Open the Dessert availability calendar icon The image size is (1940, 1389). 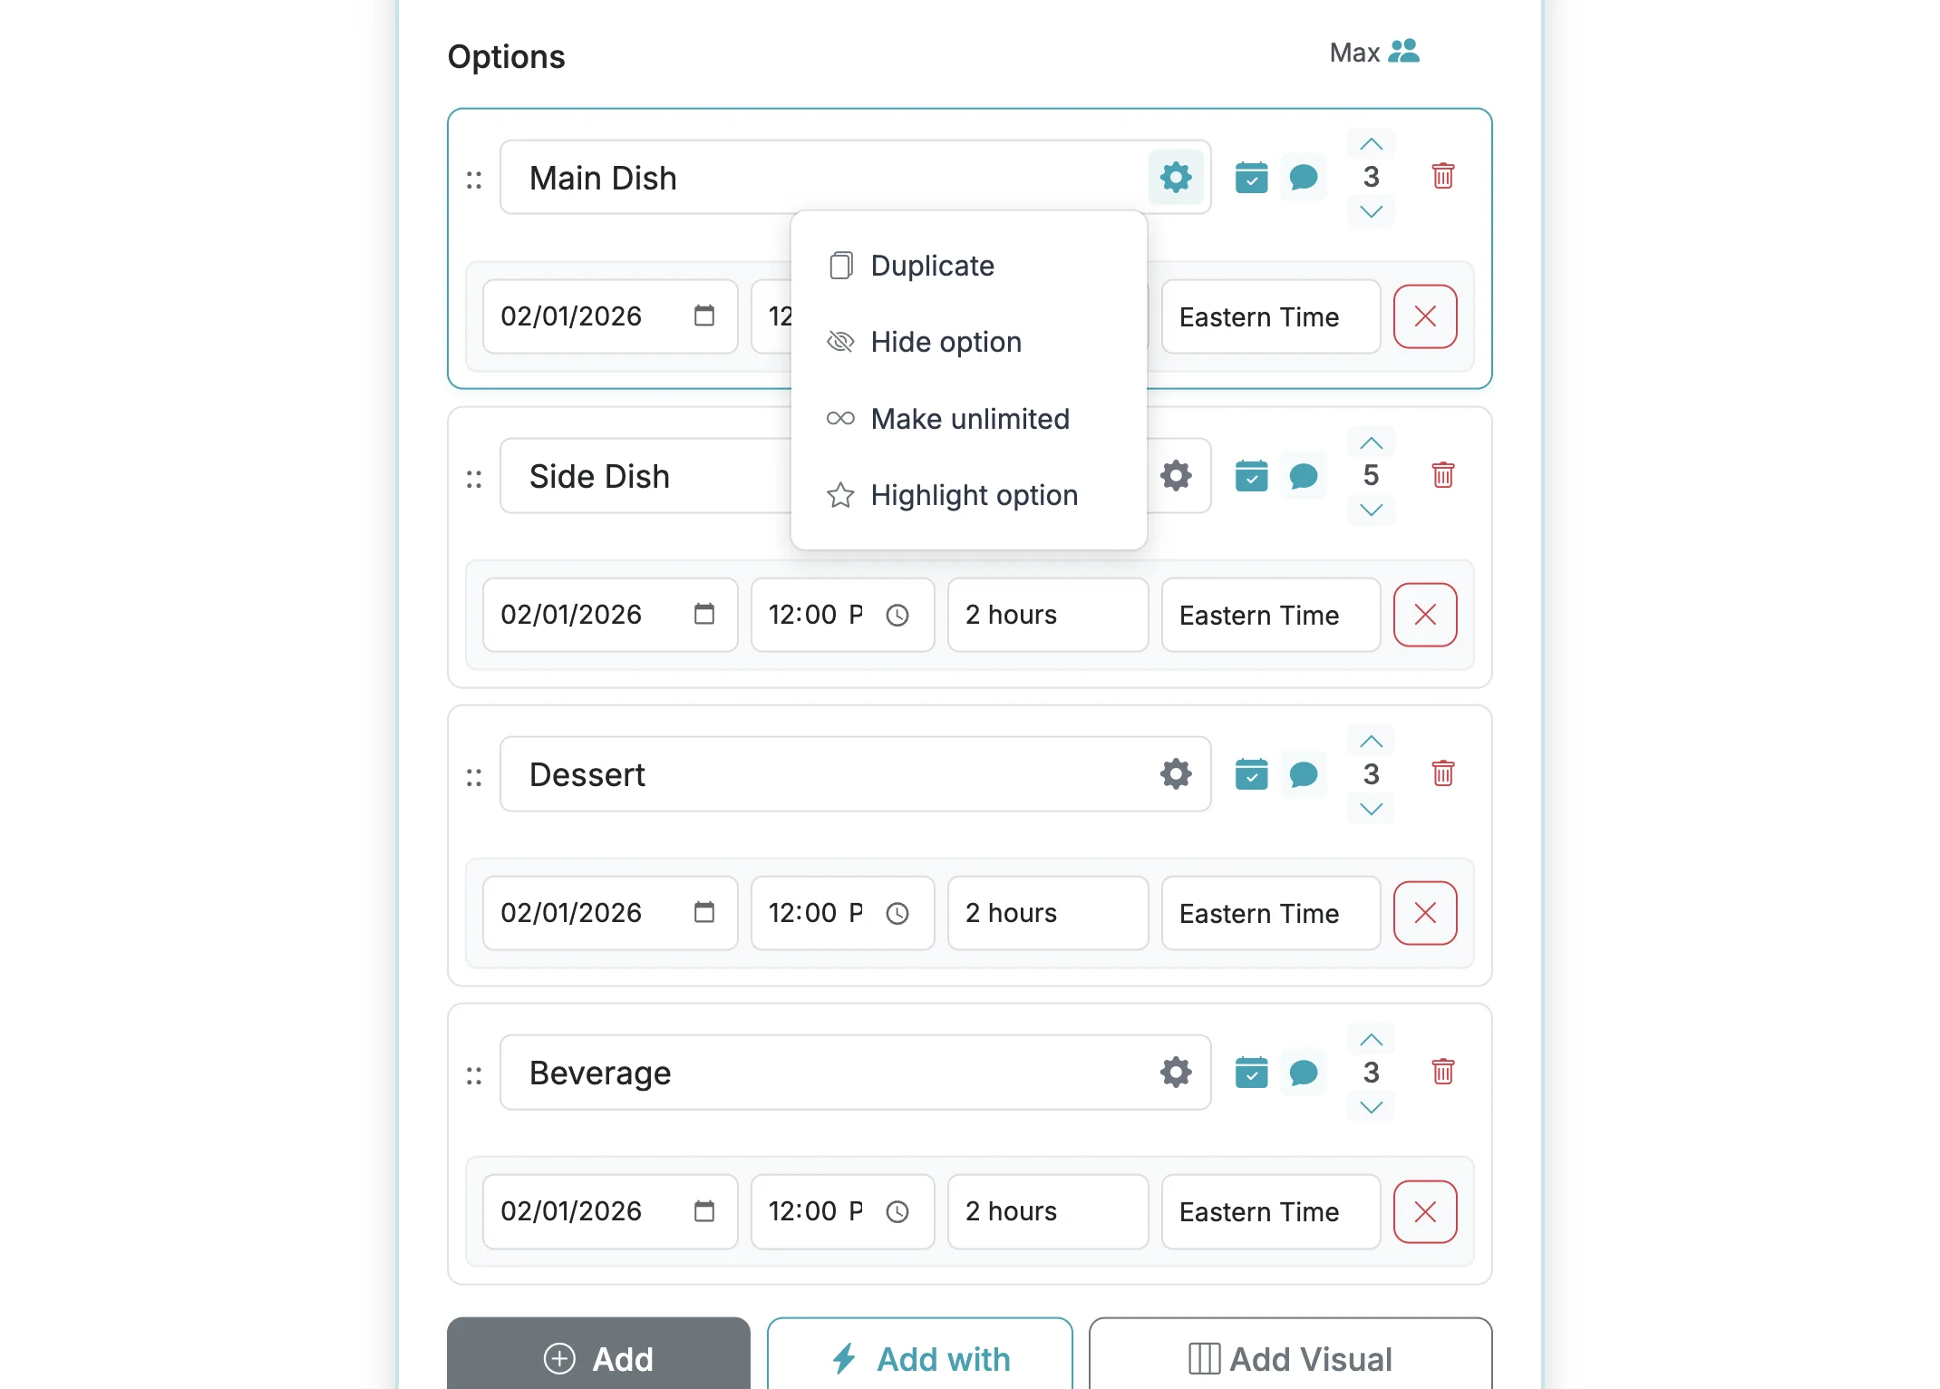point(1251,773)
